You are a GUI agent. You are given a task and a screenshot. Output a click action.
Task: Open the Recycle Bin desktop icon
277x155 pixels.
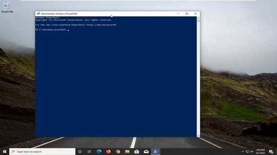(7, 8)
